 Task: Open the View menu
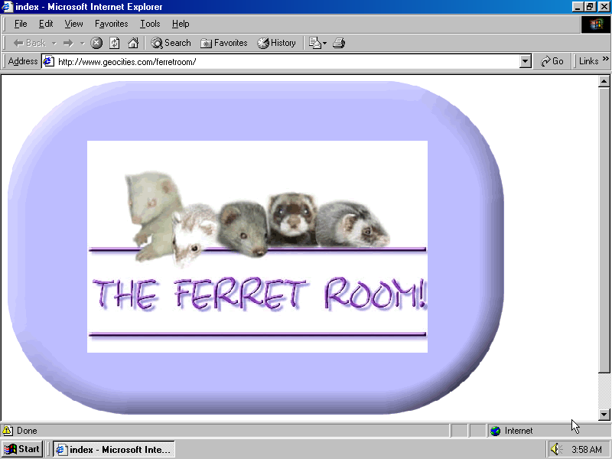[x=73, y=24]
